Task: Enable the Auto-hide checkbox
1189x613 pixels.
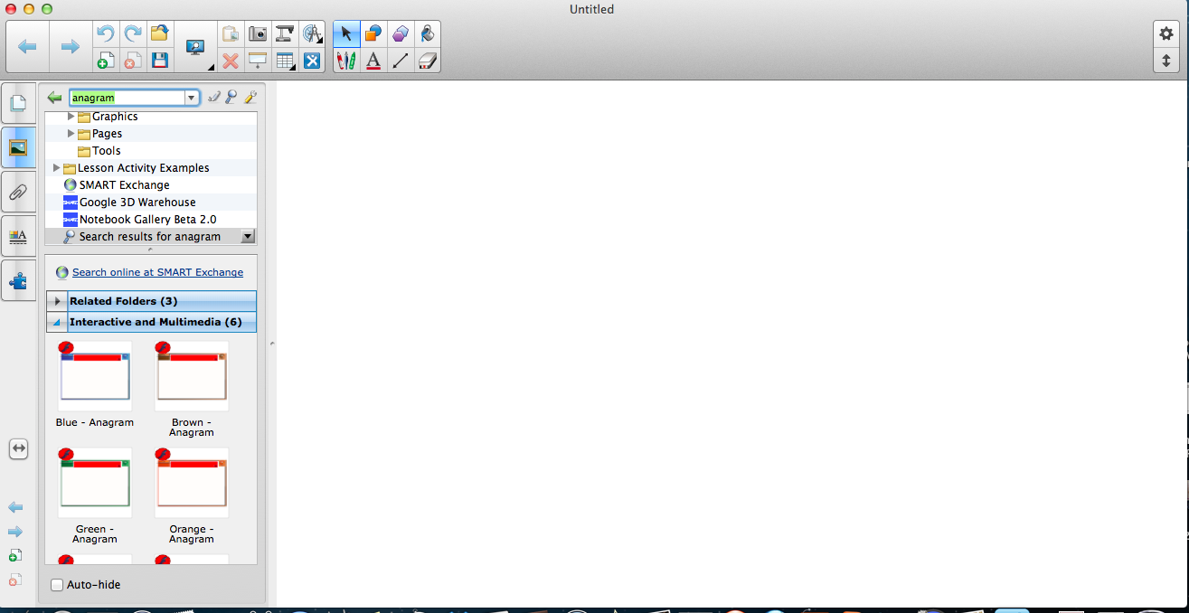Action: (57, 585)
